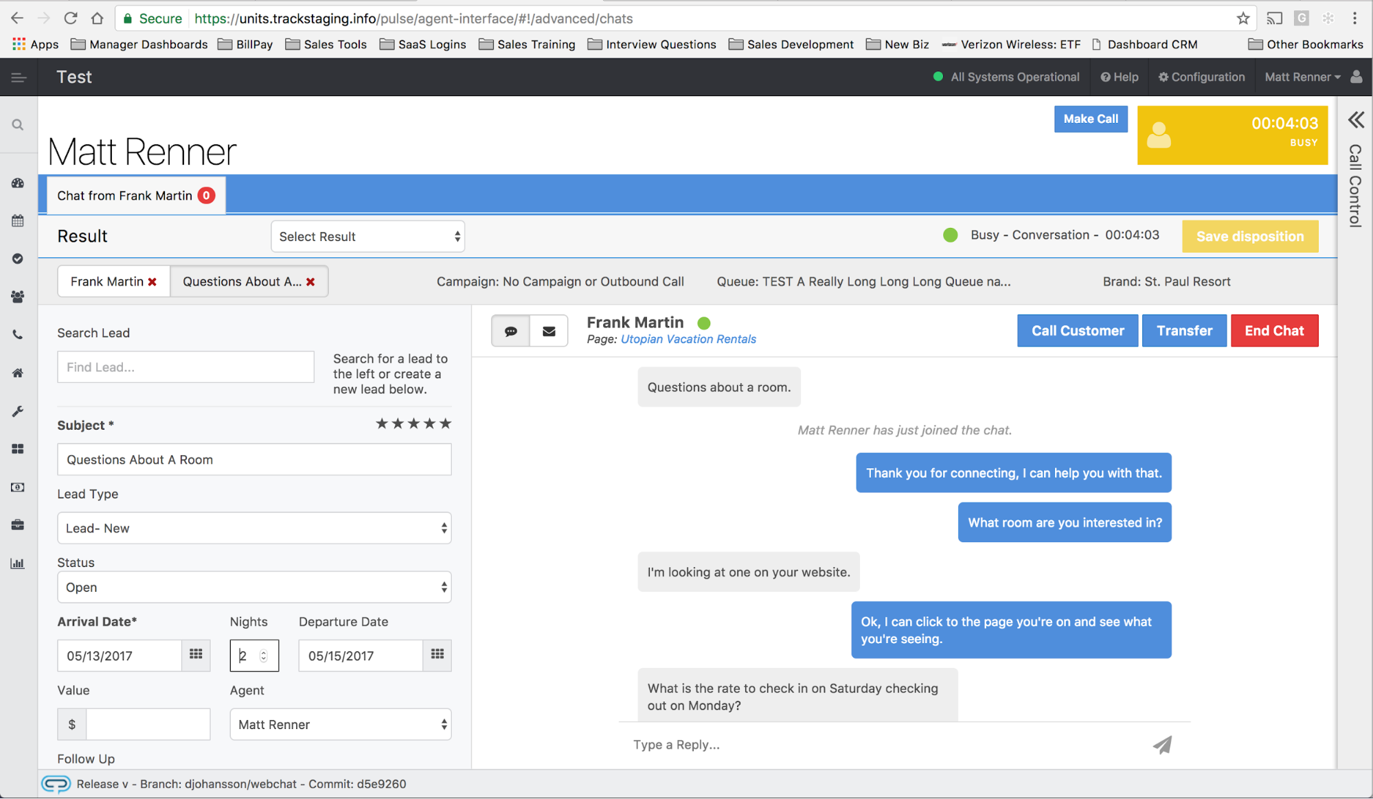This screenshot has height=799, width=1373.
Task: Expand the Call Control panel chevron
Action: 1356,120
